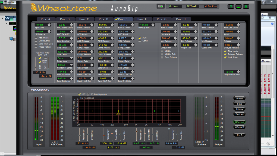The width and height of the screenshot is (277, 156).
Task: Disable the AGC checkbox
Action: pyautogui.click(x=140, y=38)
